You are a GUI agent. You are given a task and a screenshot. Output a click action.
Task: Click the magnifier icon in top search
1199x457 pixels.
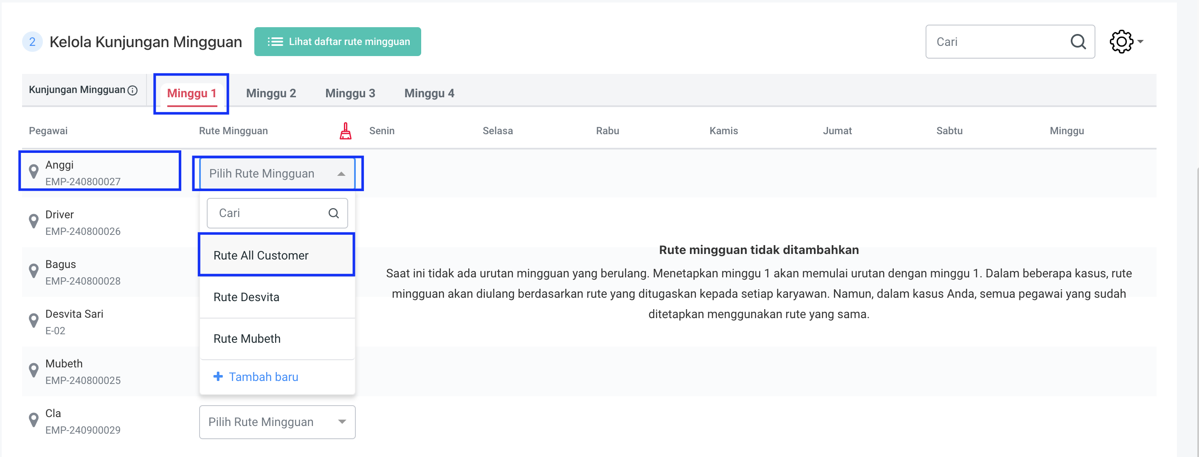[1078, 42]
